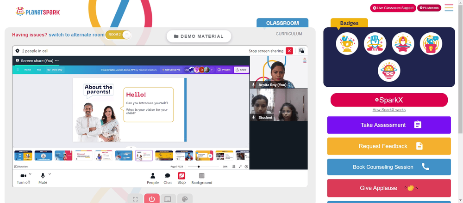Expand camera device options chevron

point(30,174)
